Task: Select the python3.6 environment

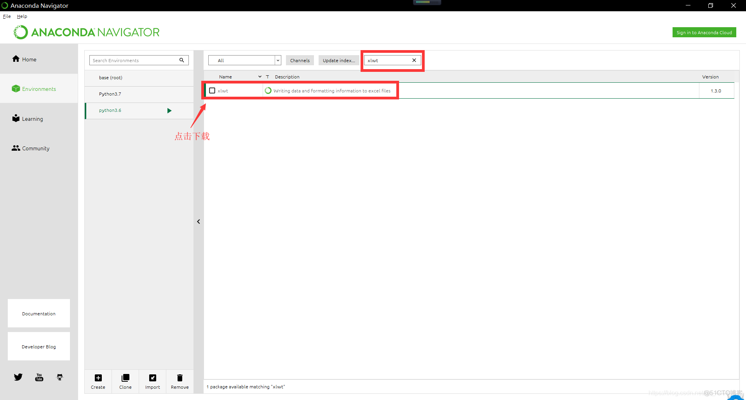Action: 139,111
